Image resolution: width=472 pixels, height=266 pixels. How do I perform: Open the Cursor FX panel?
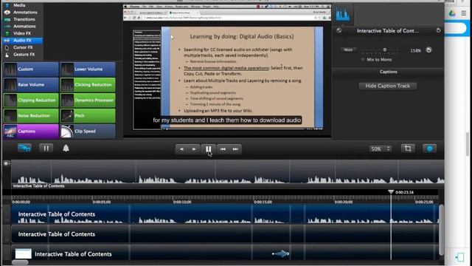pyautogui.click(x=23, y=47)
